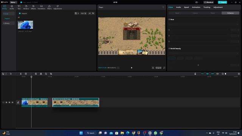The image size is (242, 136).
Task: Click the Undo icon in timeline toolbar
Action: pos(11,74)
